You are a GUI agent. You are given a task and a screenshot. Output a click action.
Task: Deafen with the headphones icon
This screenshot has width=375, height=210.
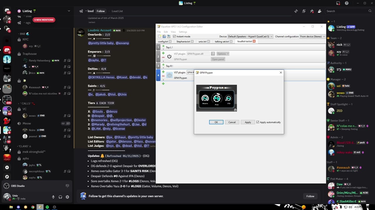coord(60,197)
